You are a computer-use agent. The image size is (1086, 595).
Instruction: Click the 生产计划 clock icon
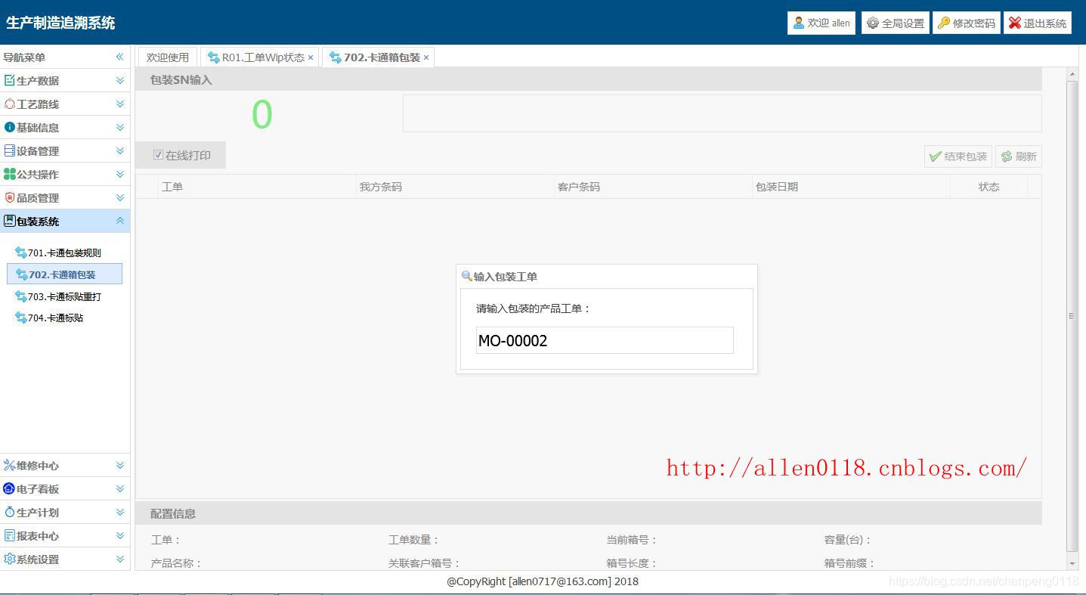pos(10,512)
